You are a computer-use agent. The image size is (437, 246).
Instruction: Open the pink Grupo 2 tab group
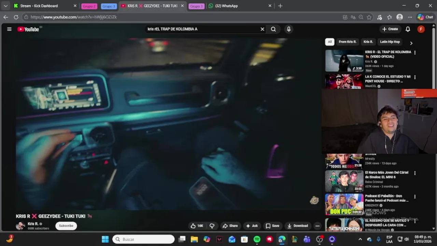tap(89, 6)
